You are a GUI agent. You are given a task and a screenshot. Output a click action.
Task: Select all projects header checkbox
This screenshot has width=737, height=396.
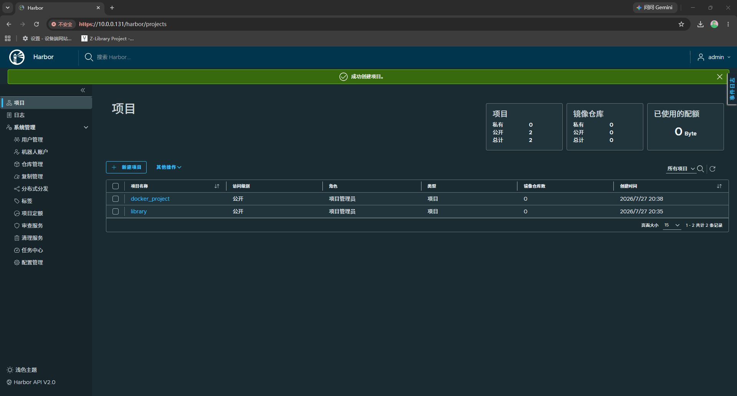116,186
